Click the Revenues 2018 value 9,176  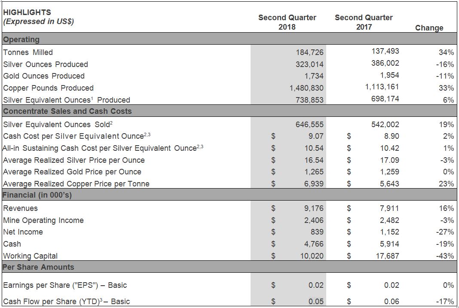click(314, 208)
